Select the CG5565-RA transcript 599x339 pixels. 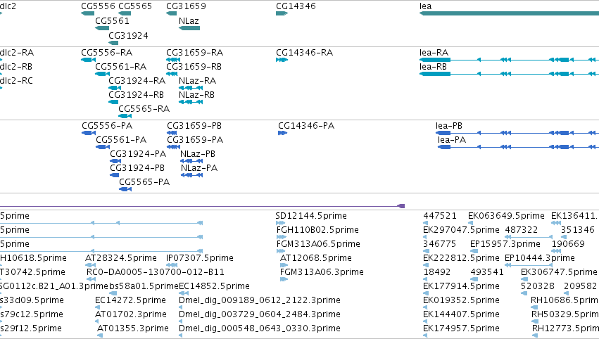click(x=125, y=116)
